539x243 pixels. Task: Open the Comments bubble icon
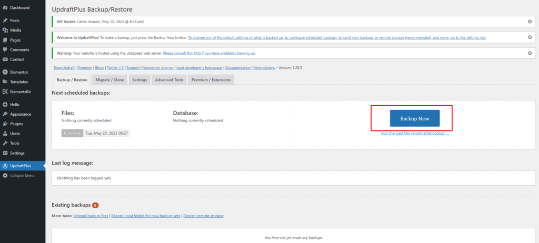tap(5, 50)
